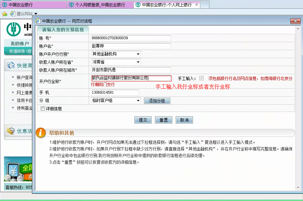Open the 收款人账户所在省 dropdown
The width and height of the screenshot is (303, 201).
tap(116, 62)
